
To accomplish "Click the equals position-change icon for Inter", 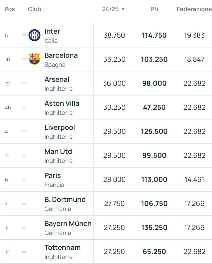I will click(24, 35).
